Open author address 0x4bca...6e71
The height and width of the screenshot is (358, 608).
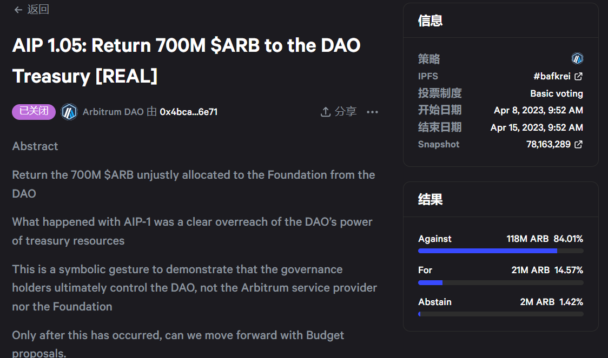point(189,112)
